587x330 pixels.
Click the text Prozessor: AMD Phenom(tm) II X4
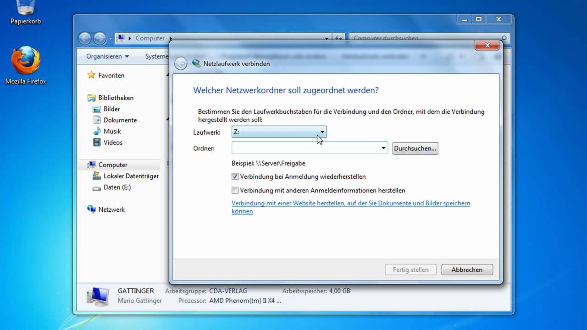point(230,301)
